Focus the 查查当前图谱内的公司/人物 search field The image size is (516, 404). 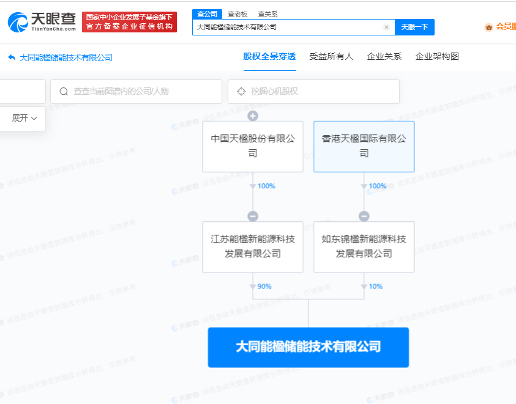click(144, 92)
